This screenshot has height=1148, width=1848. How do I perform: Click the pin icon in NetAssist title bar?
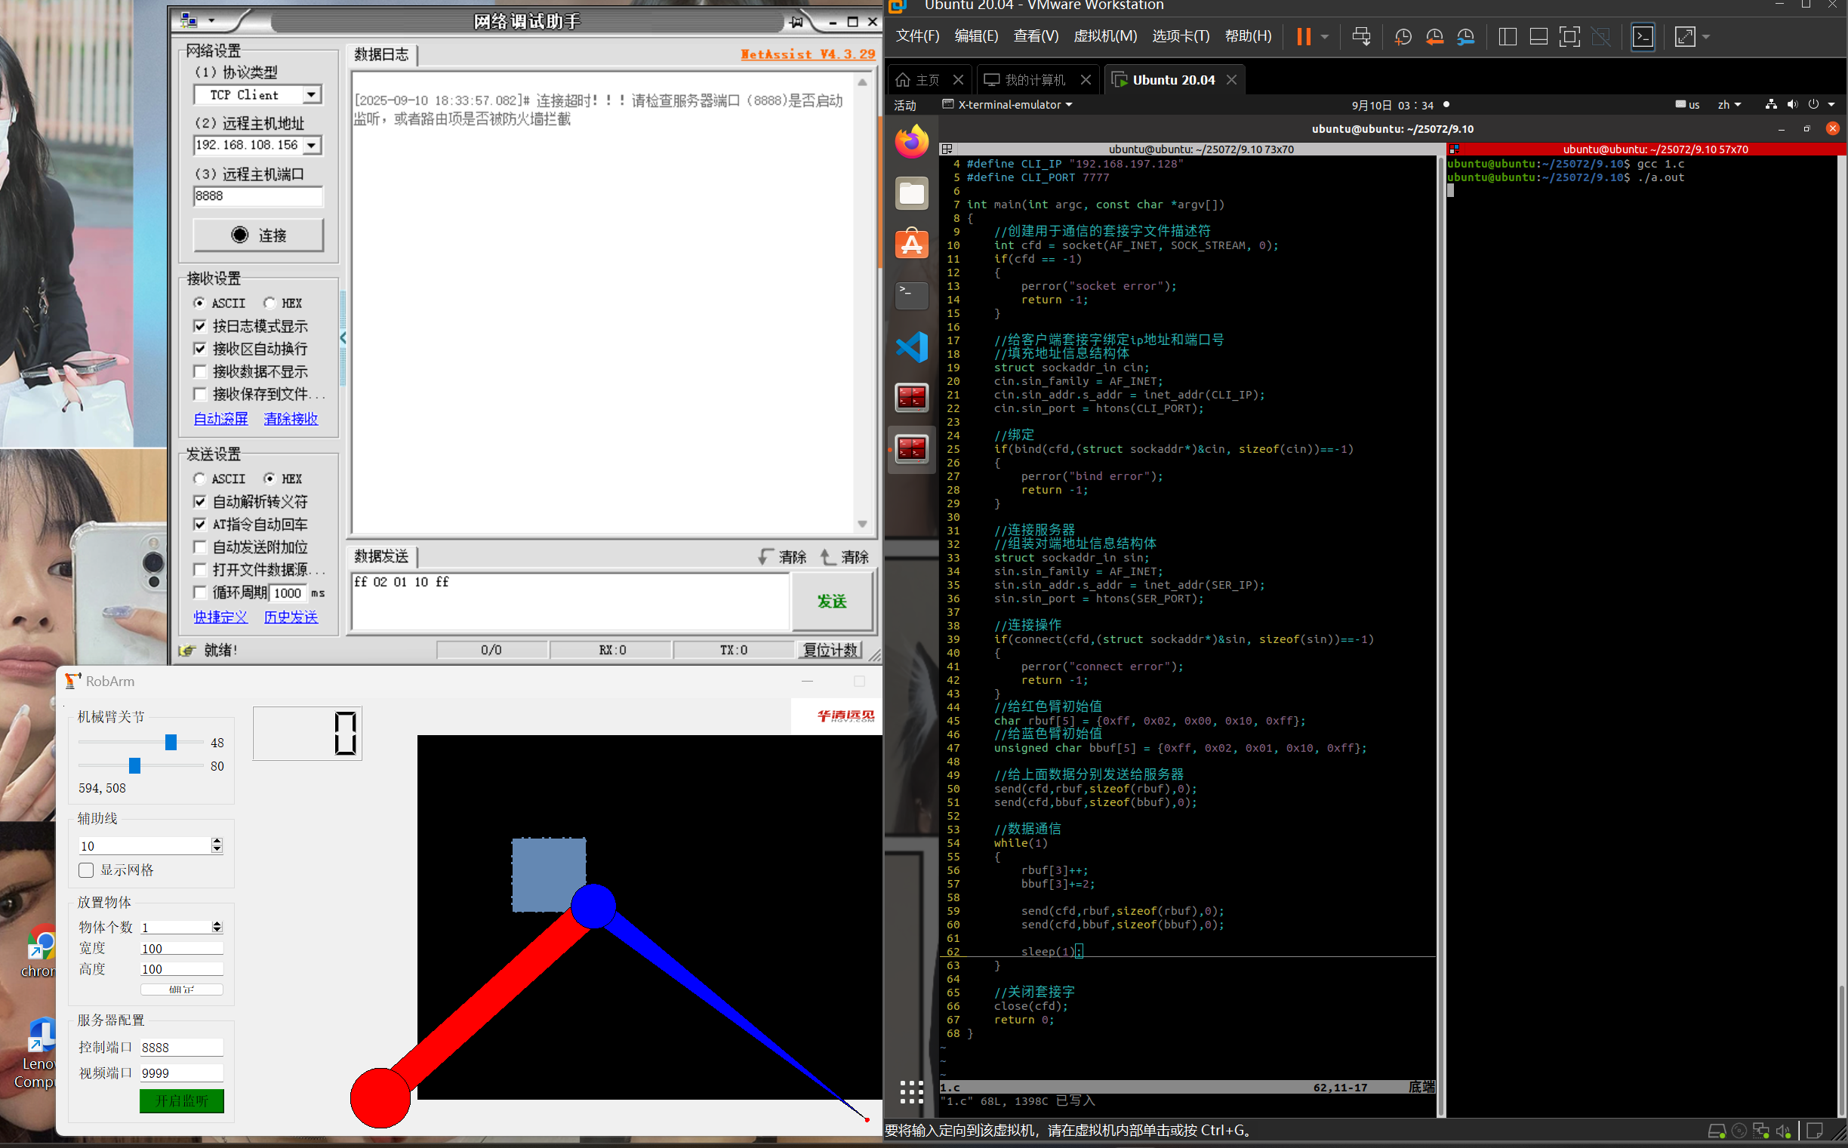(x=796, y=22)
